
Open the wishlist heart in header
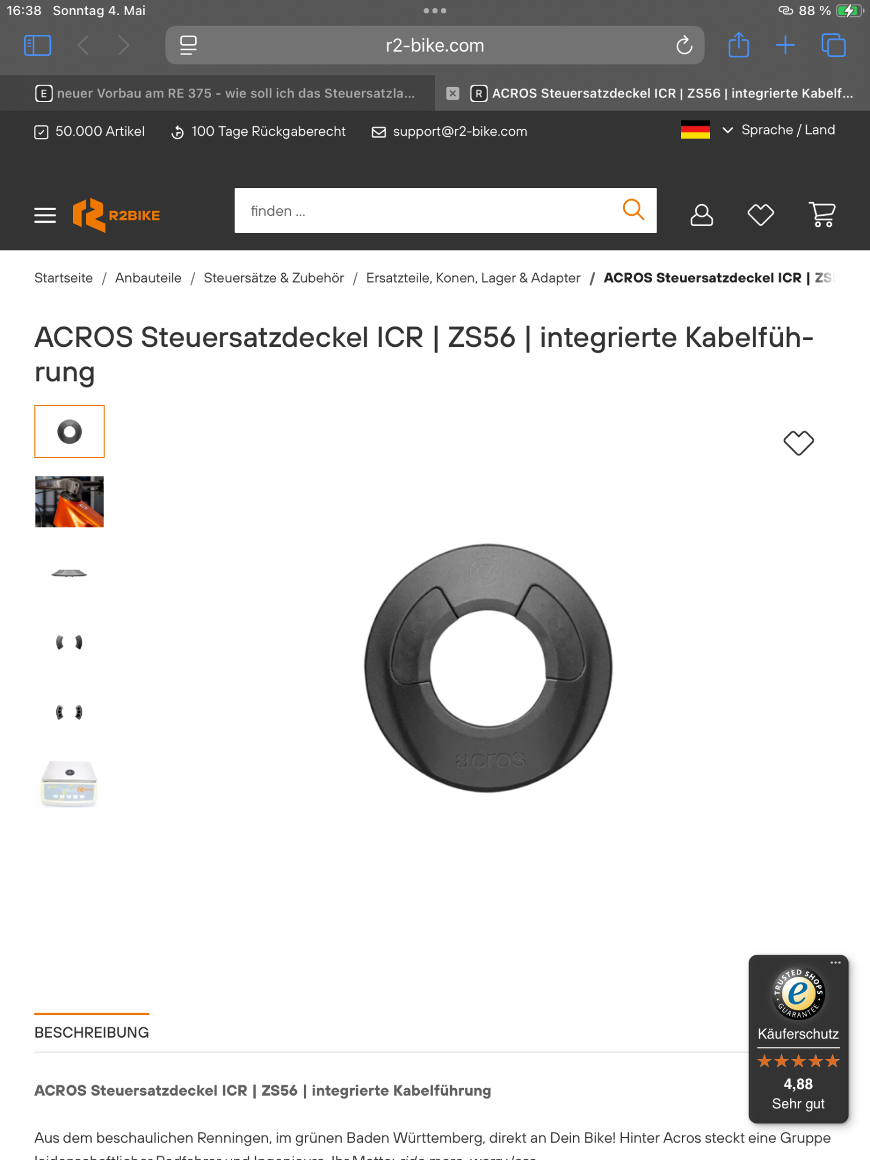(760, 215)
